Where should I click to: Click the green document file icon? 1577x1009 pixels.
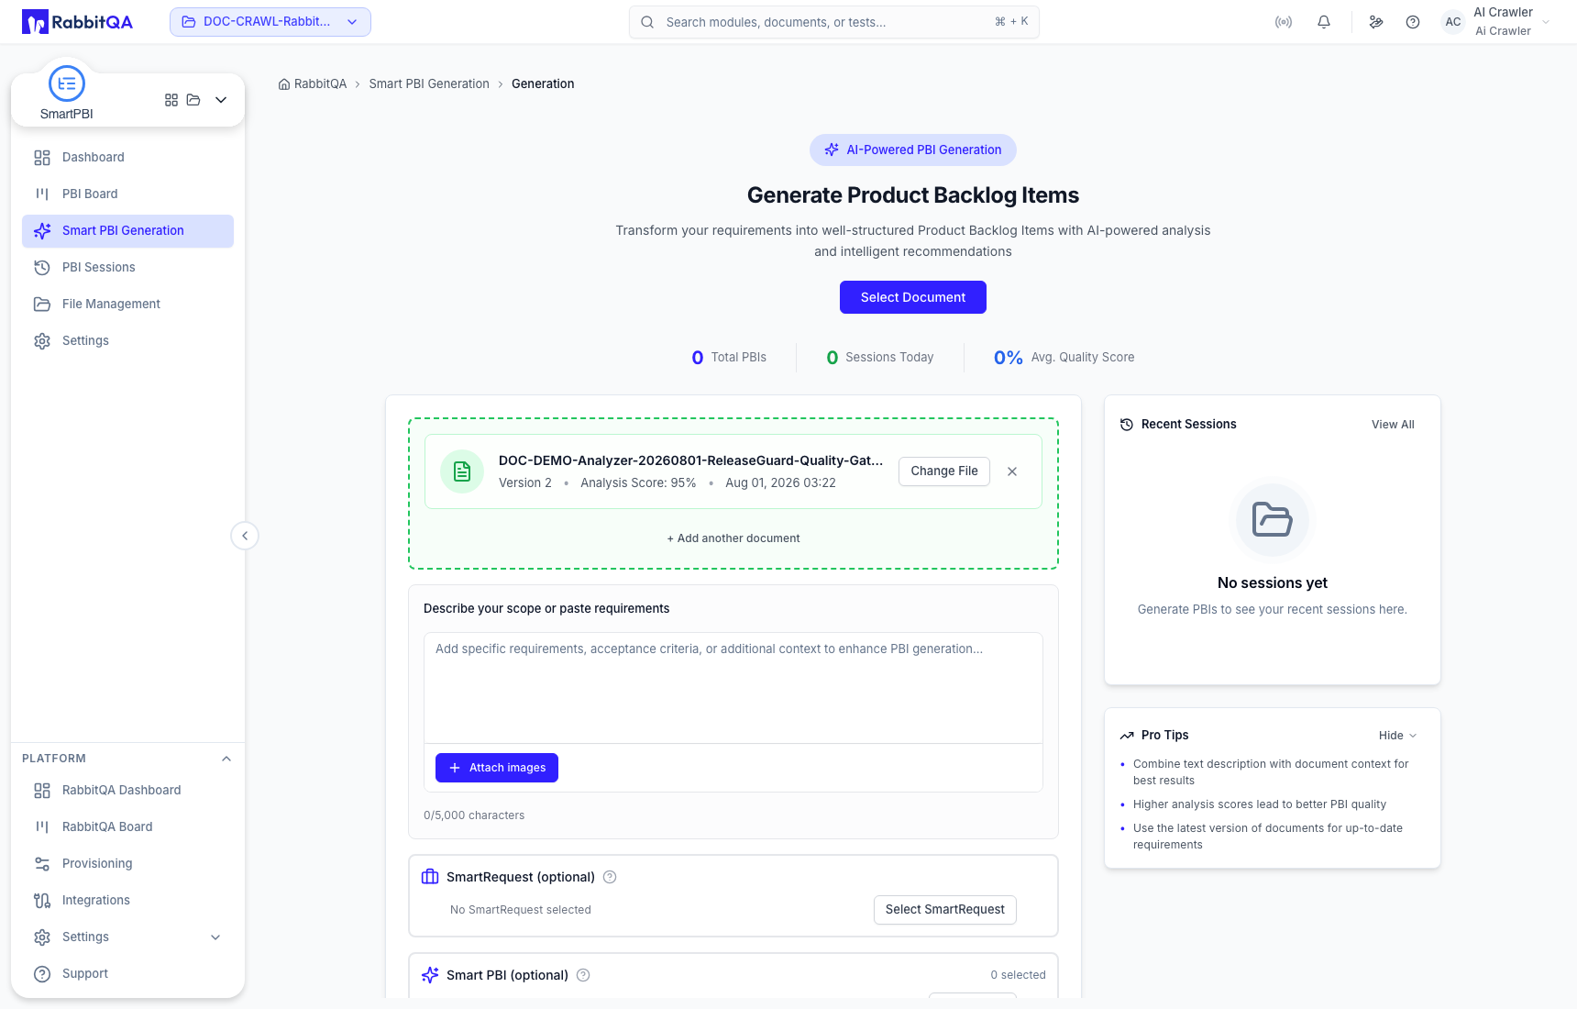462,471
